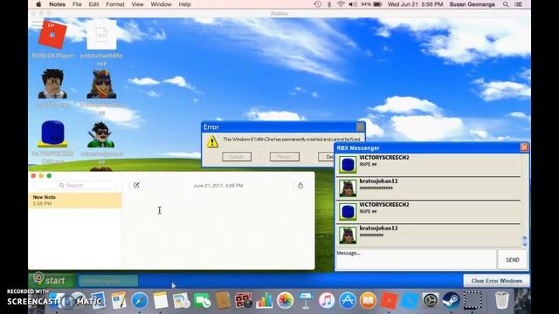
Task: Click into the empty note body
Action: (x=218, y=229)
